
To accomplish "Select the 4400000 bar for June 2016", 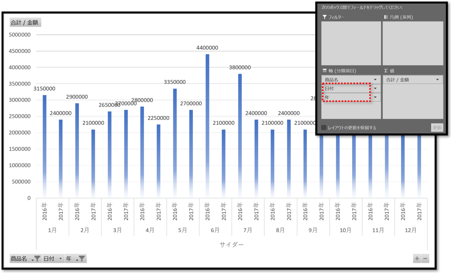I will click(207, 126).
